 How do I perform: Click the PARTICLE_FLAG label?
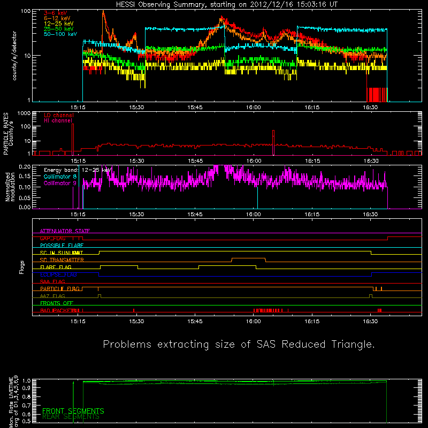point(60,289)
